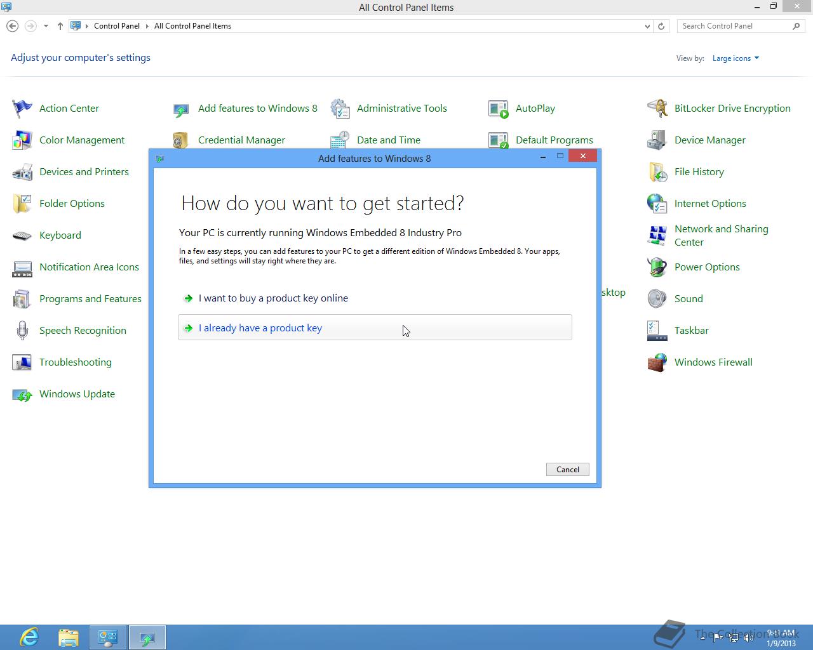
Task: Launch Internet Explorer from the taskbar
Action: (29, 637)
